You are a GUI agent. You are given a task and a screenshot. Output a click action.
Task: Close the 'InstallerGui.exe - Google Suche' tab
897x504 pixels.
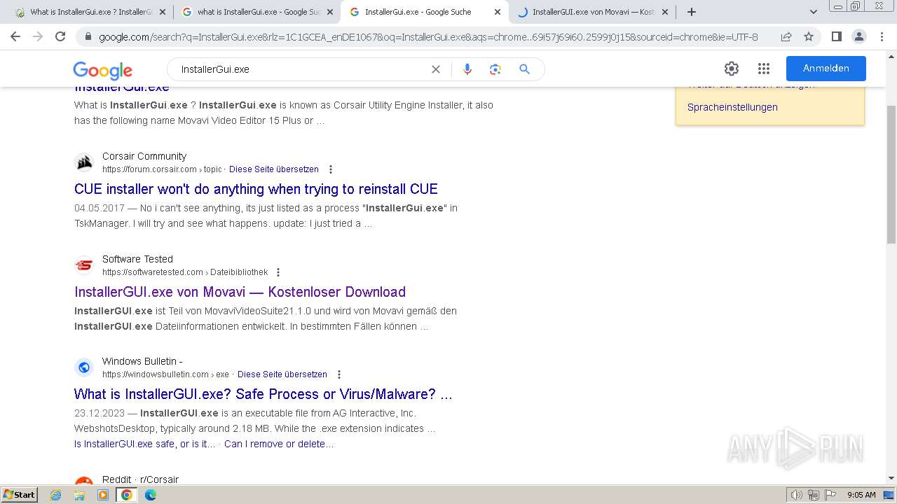498,12
